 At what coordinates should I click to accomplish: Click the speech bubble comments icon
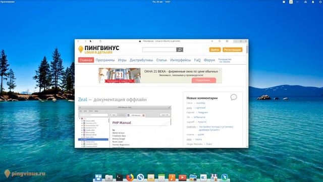234,97
